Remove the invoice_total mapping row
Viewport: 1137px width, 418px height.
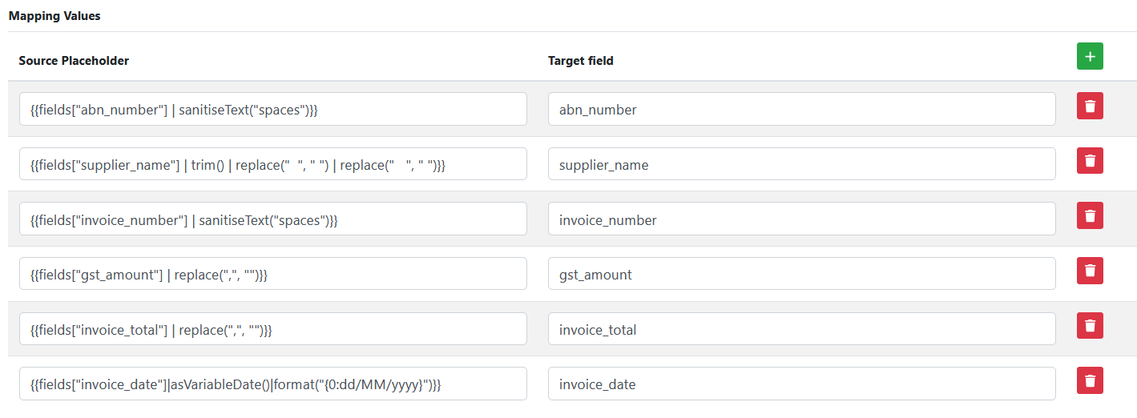click(x=1090, y=326)
